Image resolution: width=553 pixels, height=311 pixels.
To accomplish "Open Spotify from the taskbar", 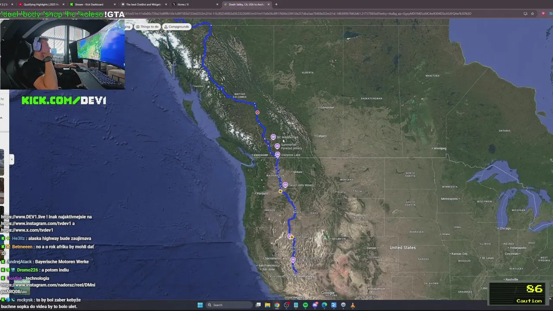I will click(305, 305).
